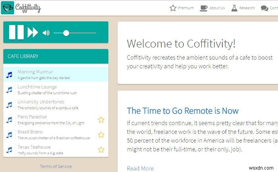Click the Lunchtime Lounge music note icon
278x172 pixels.
pos(9,90)
